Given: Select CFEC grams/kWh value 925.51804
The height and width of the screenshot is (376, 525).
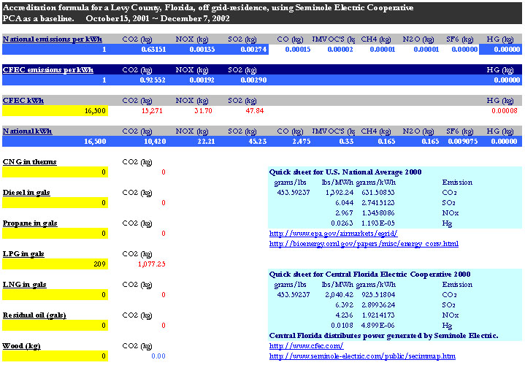Looking at the screenshot, I should pyautogui.click(x=378, y=295).
